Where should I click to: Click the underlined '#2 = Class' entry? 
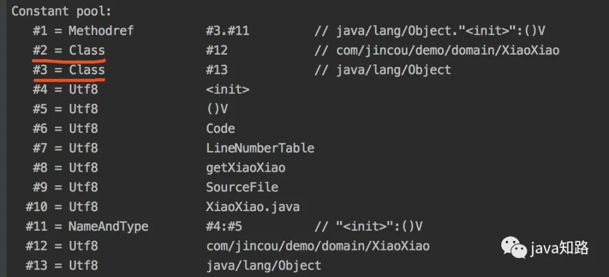(x=69, y=51)
